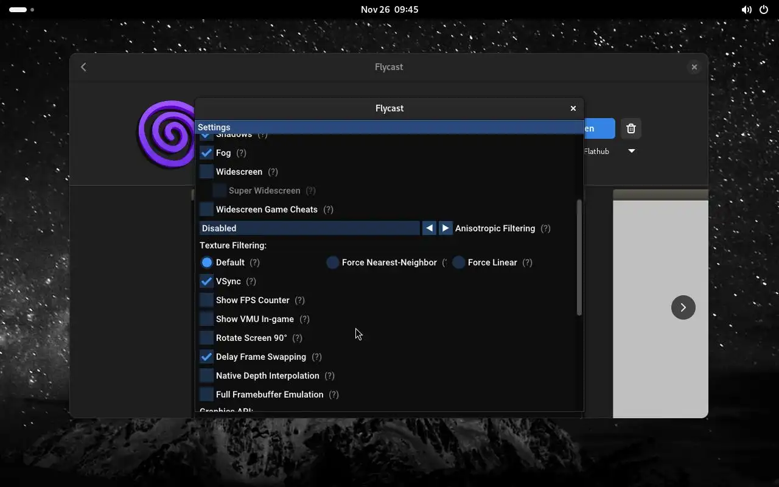Click the blue Open button behind dialog
779x487 pixels.
click(599, 128)
